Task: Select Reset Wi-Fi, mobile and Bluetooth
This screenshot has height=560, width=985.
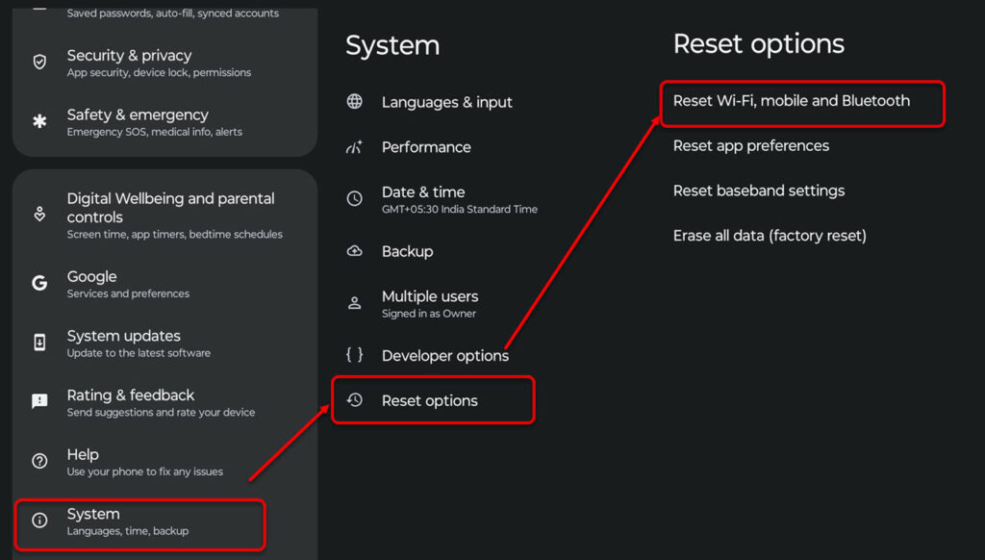Action: coord(802,104)
